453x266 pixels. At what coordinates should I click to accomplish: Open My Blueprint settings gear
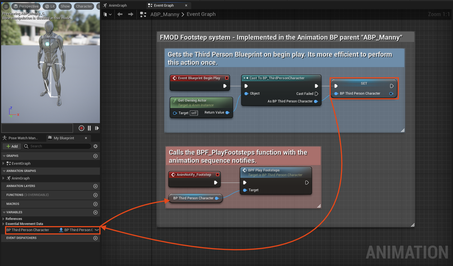pyautogui.click(x=95, y=146)
